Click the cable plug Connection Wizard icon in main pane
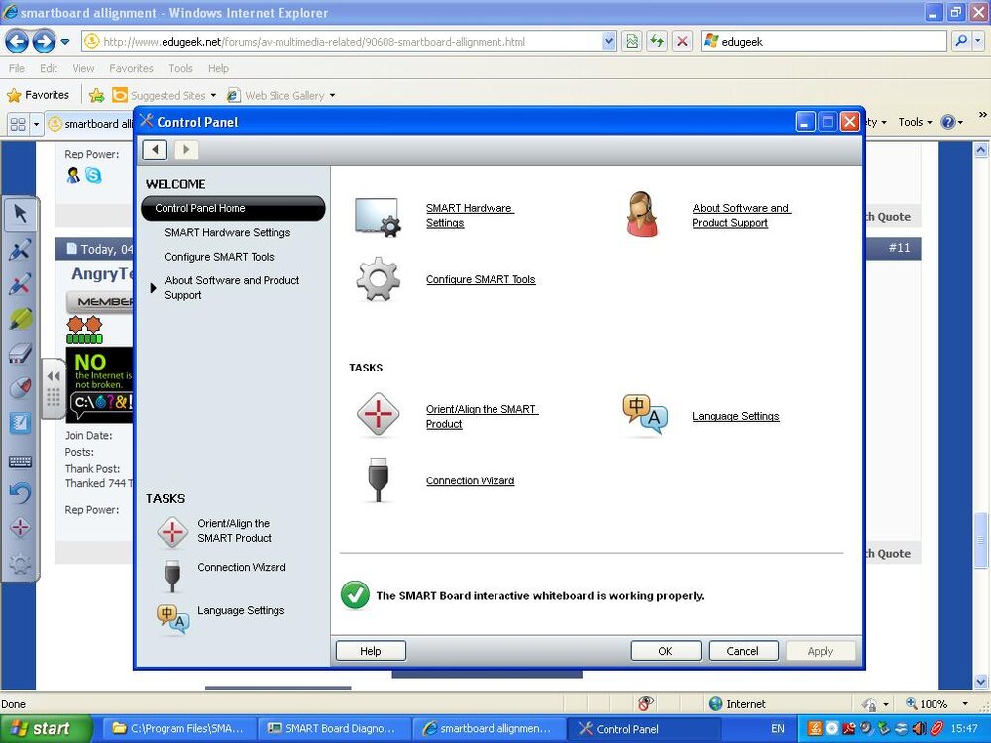 [378, 480]
